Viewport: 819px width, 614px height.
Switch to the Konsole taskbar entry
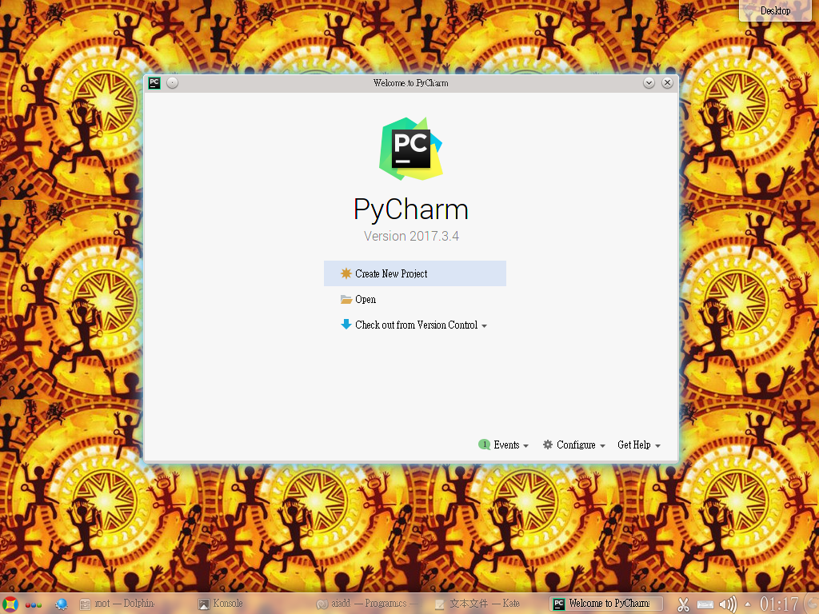(x=221, y=604)
